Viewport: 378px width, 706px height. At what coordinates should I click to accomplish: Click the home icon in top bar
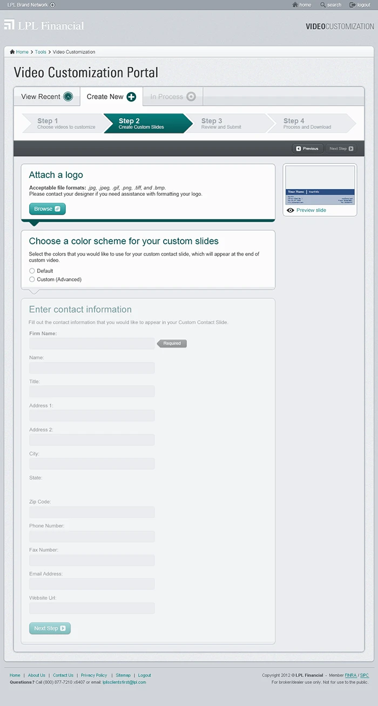[295, 5]
